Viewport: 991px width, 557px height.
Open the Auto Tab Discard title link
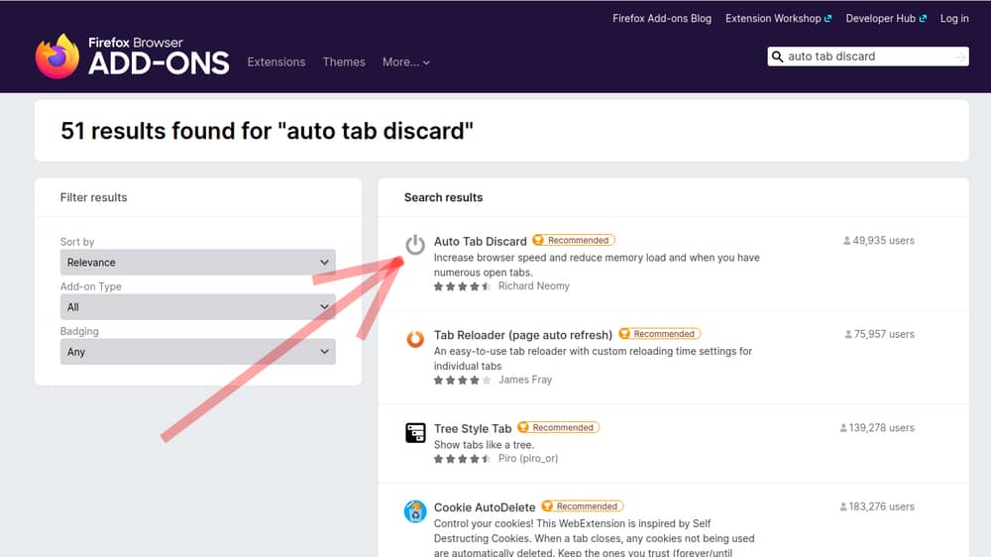point(481,242)
